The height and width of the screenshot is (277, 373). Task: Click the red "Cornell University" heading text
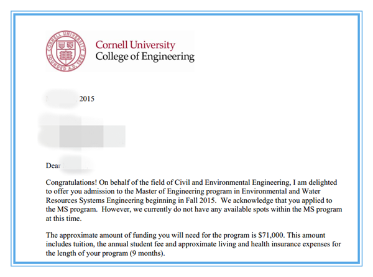click(135, 45)
